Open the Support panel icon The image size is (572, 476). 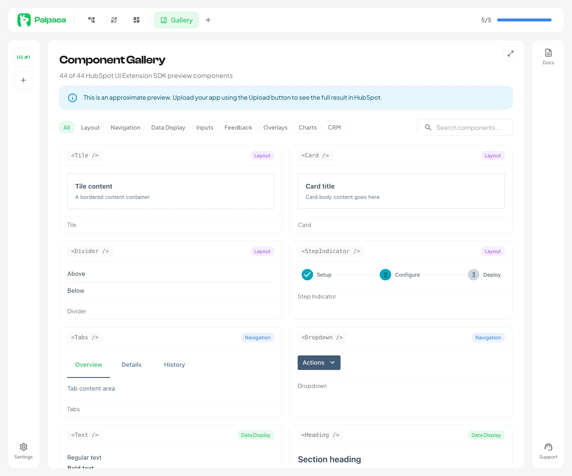[x=548, y=447]
